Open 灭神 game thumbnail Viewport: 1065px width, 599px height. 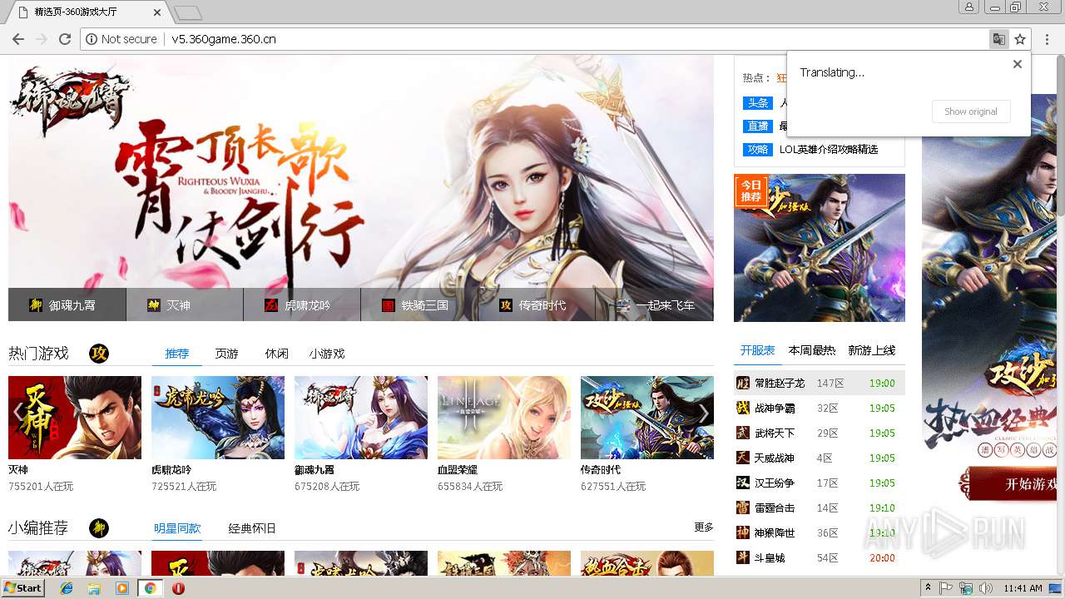click(75, 418)
